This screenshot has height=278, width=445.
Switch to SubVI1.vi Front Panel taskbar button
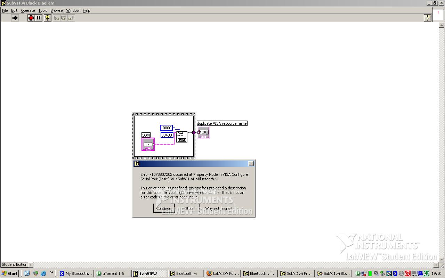pyautogui.click(x=297, y=273)
